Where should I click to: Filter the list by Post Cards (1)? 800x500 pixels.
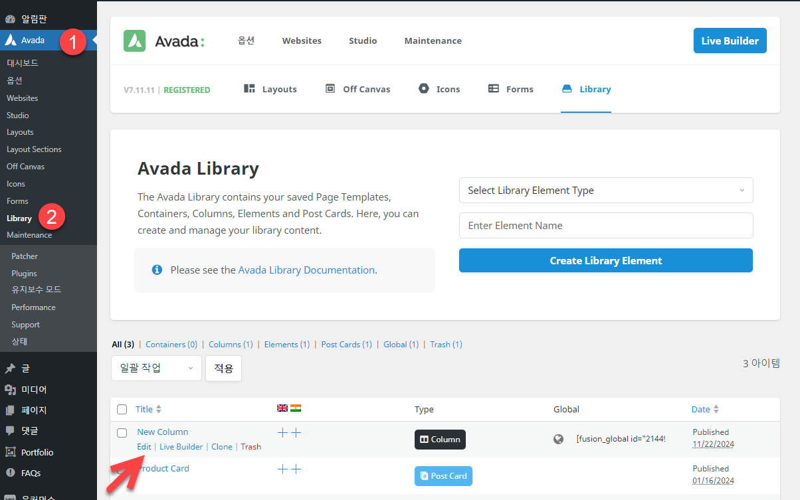tap(347, 344)
